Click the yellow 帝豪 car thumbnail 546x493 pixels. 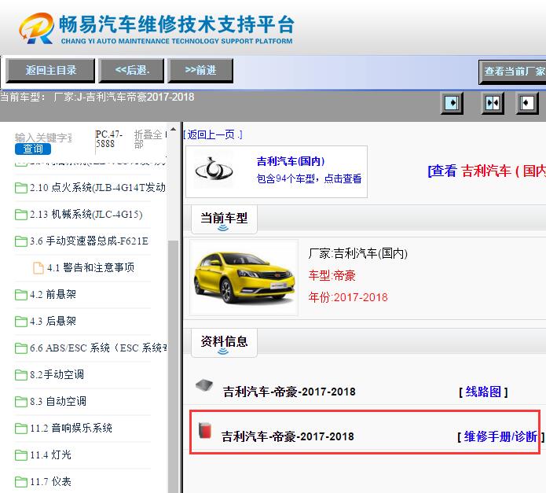[244, 278]
